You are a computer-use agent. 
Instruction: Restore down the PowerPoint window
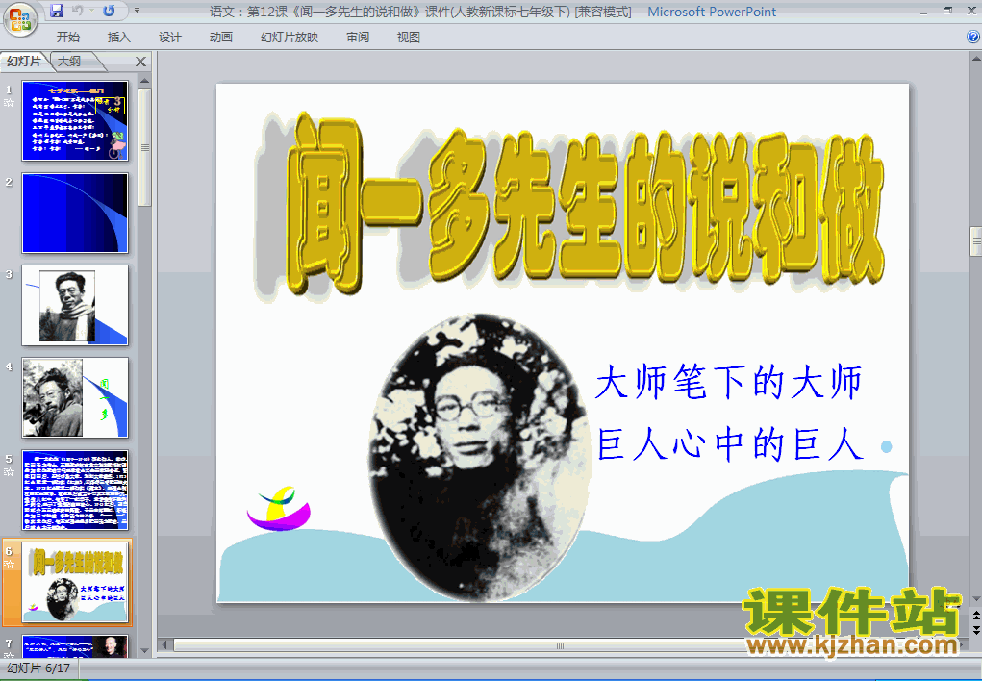[x=947, y=11]
